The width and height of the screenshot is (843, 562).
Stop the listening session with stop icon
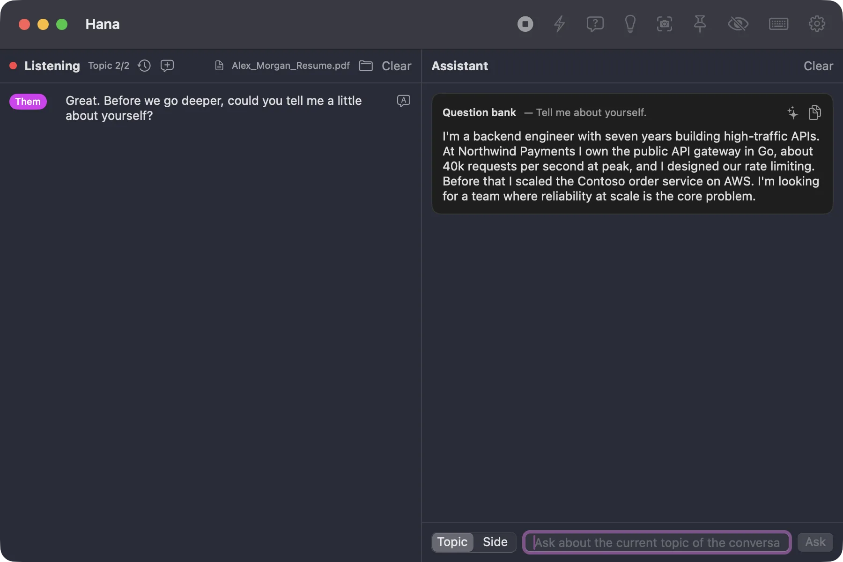[x=525, y=24]
